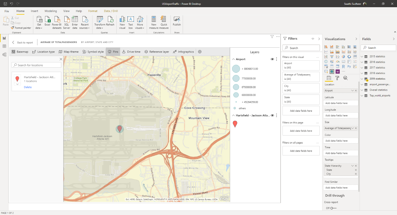
Task: Select the ArcGIS Maps visualization icon
Action: coord(332,71)
